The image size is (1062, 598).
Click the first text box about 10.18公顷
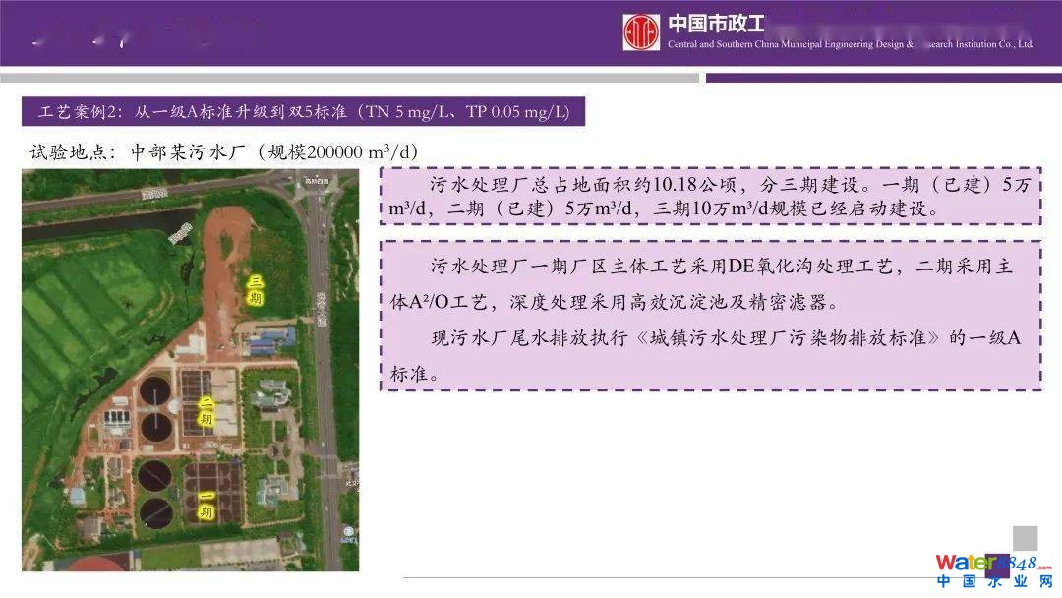tap(709, 197)
